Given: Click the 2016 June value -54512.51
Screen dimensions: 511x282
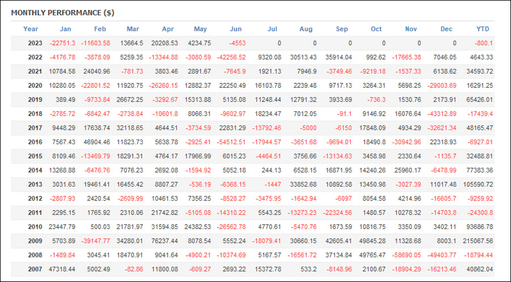Looking at the screenshot, I should point(232,142).
